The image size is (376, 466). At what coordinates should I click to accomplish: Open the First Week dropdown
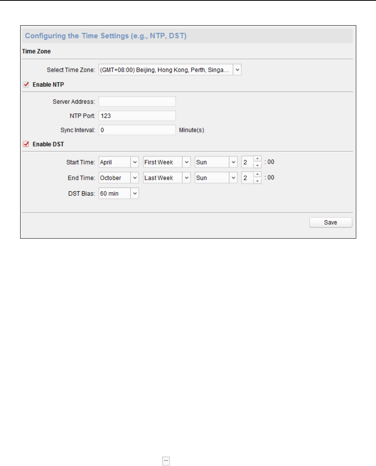pyautogui.click(x=167, y=162)
